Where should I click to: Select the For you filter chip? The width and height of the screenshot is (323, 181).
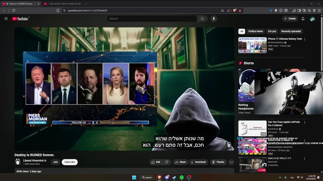(x=272, y=31)
